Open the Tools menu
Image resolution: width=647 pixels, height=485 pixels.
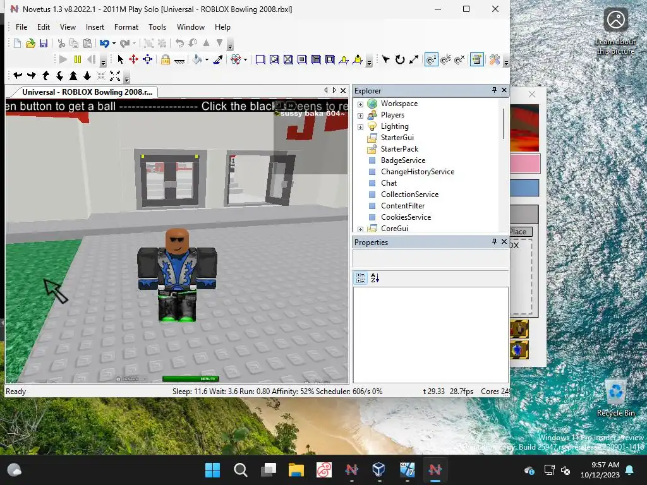pyautogui.click(x=157, y=27)
